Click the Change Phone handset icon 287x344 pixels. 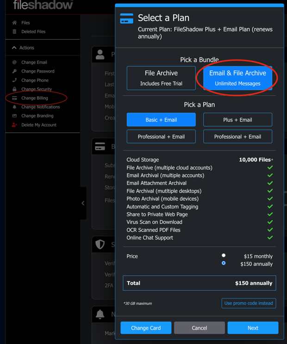14,80
